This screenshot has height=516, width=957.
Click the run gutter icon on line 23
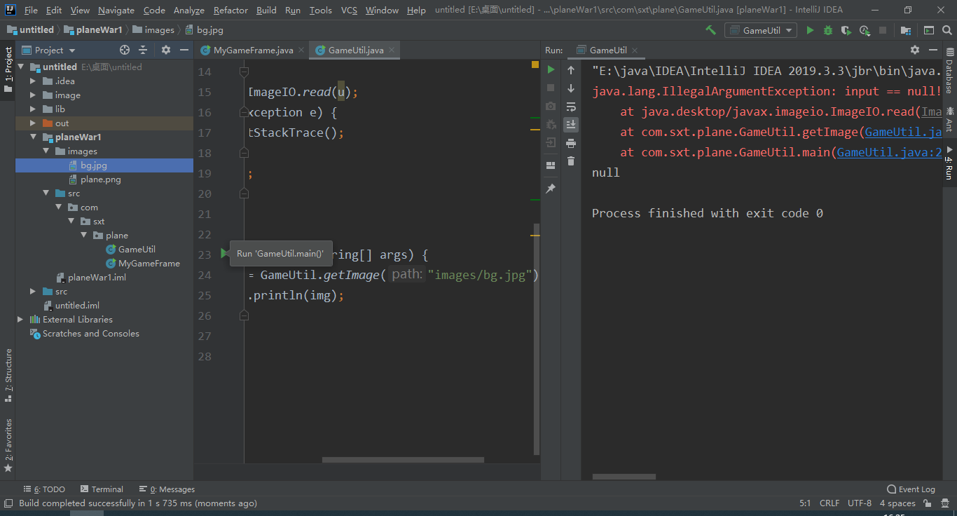tap(224, 254)
